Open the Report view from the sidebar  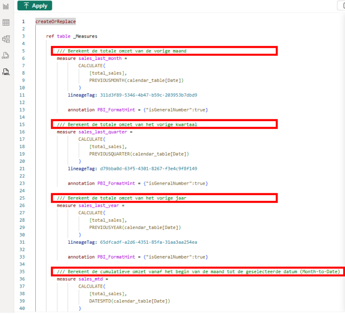(6, 6)
